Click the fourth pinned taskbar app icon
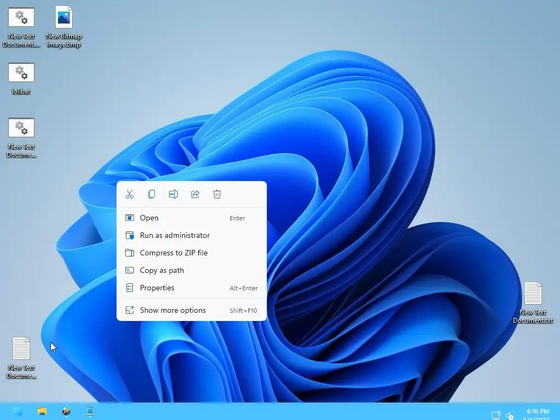 coord(90,412)
